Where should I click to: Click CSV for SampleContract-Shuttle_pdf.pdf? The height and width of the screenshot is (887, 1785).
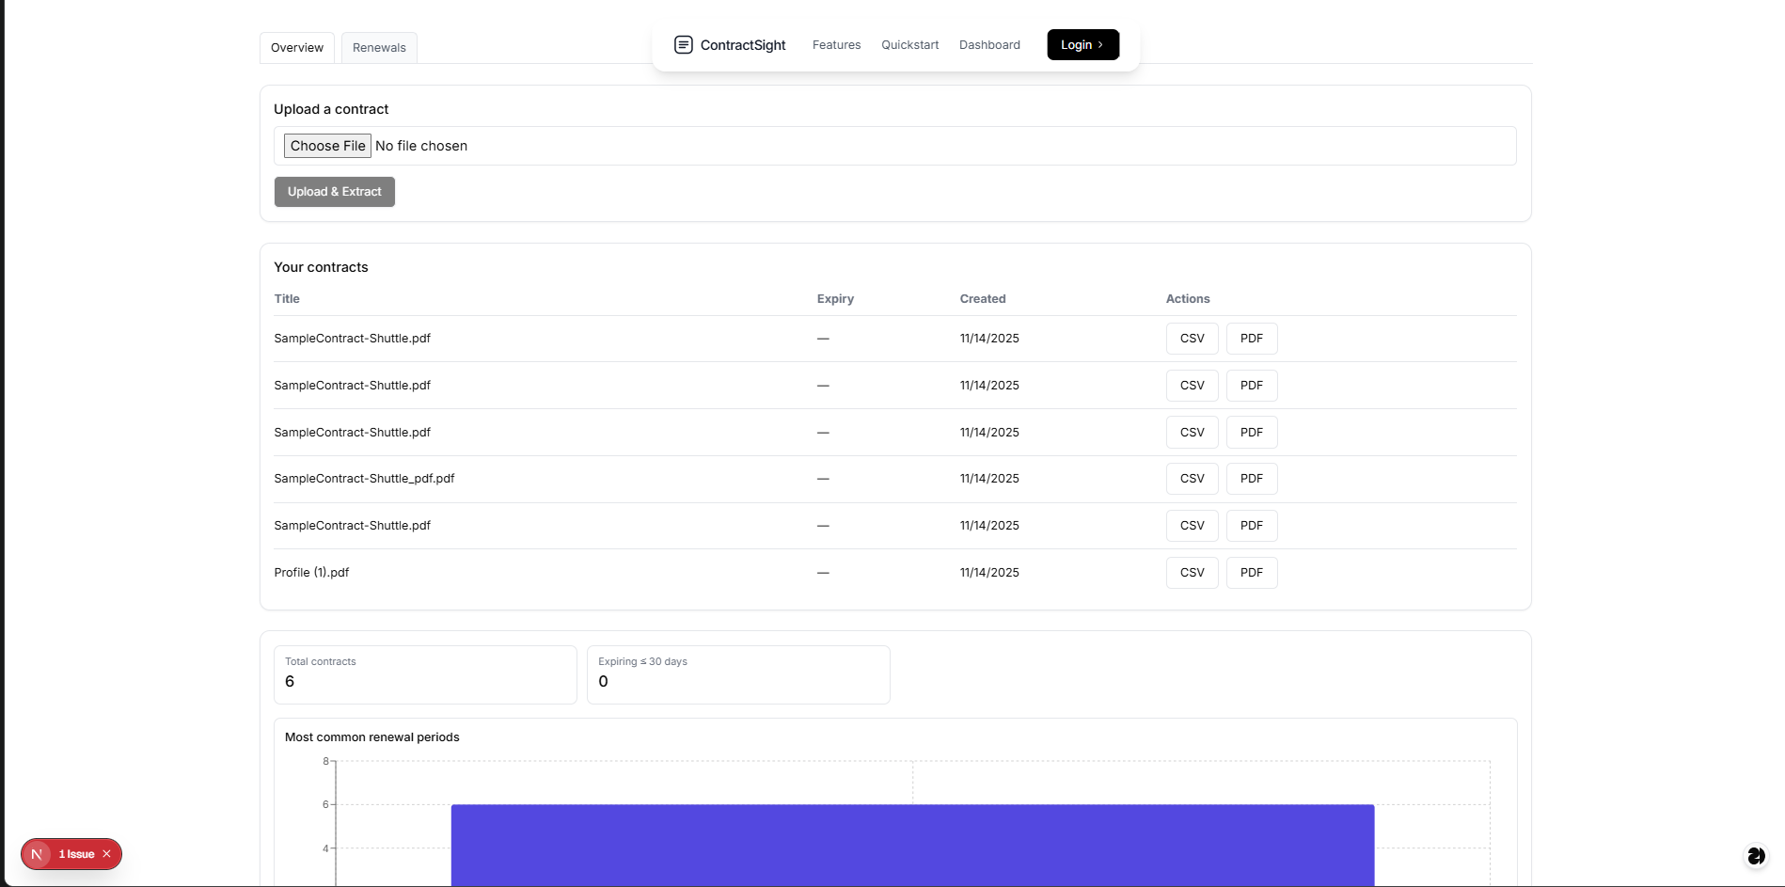click(x=1192, y=478)
